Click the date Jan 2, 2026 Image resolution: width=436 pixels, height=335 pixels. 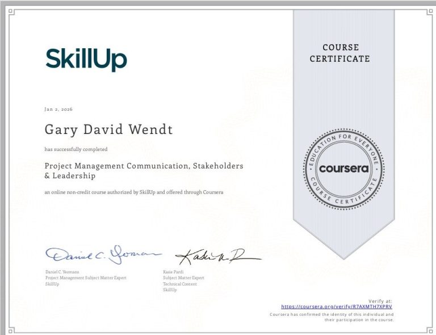[x=58, y=109]
